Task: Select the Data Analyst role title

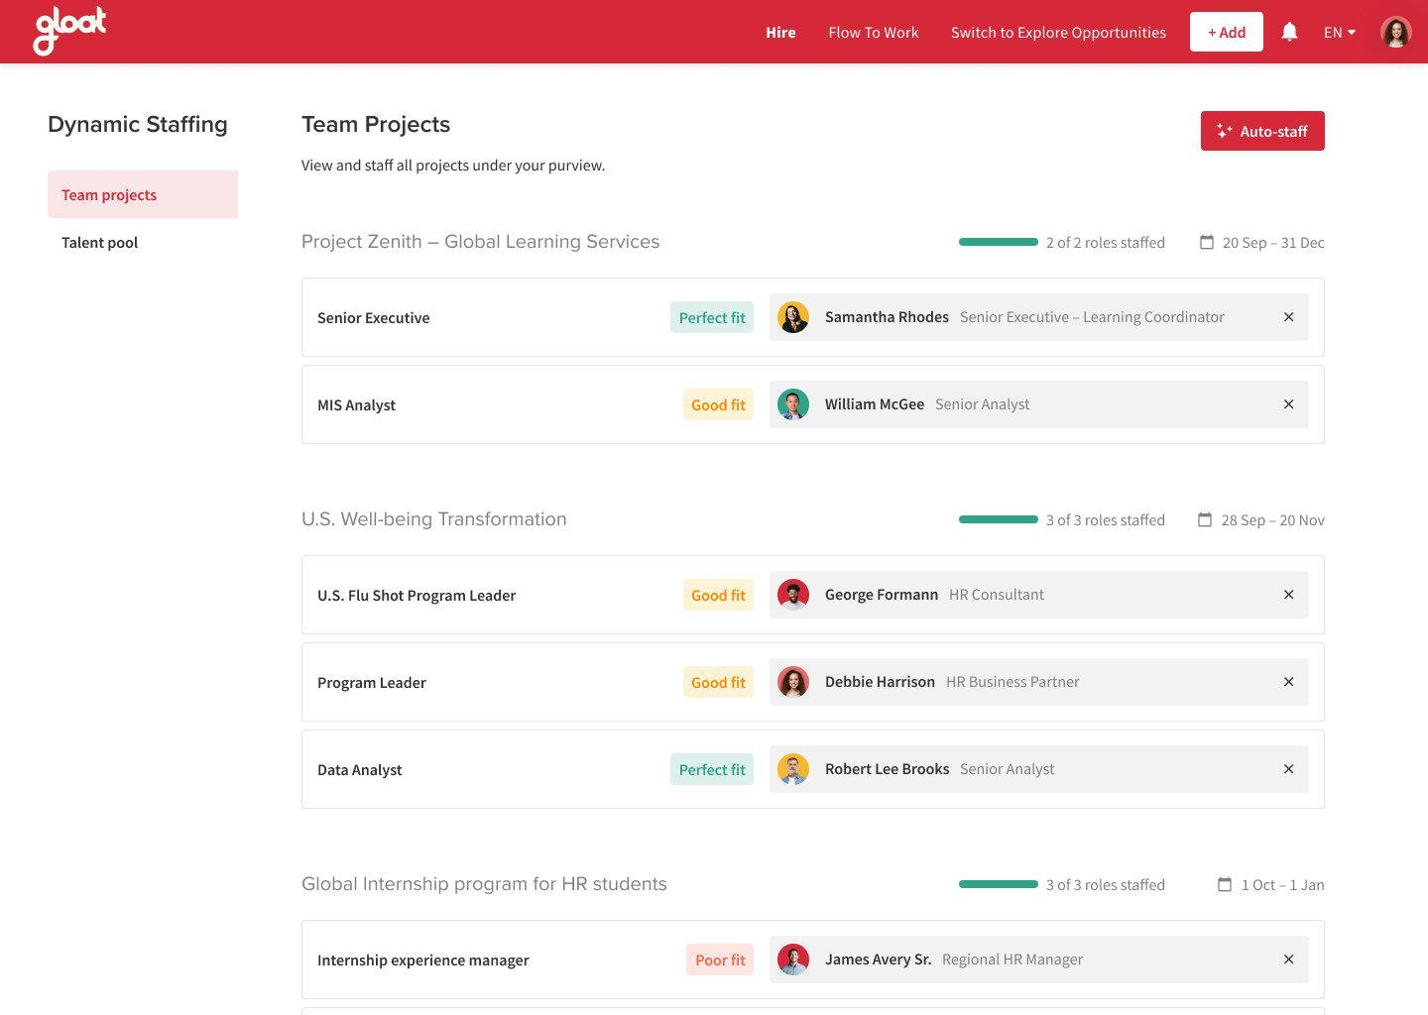Action: click(x=360, y=769)
